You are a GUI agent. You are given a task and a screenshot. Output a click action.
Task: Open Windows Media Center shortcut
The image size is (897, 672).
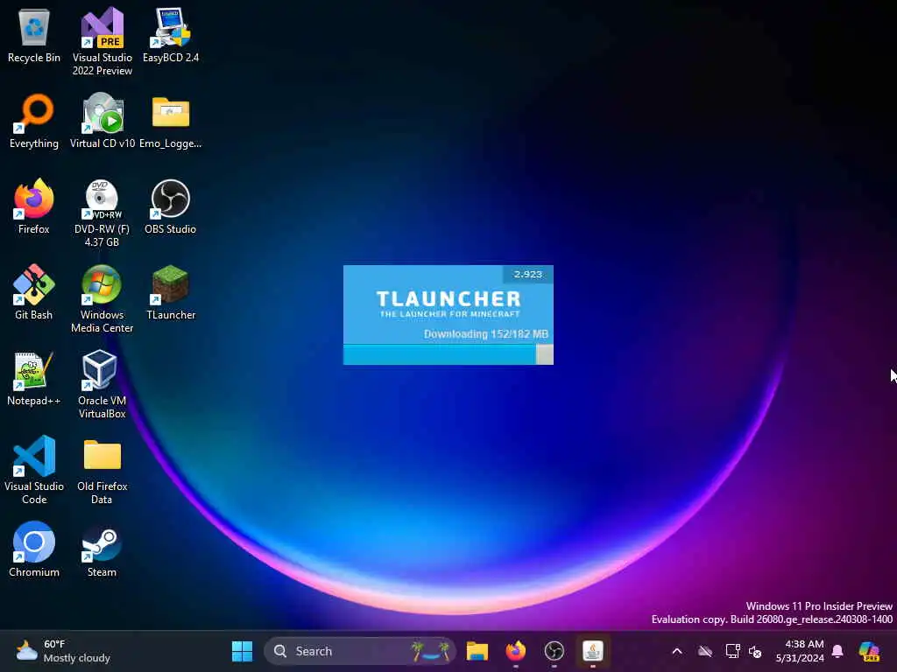click(x=102, y=299)
